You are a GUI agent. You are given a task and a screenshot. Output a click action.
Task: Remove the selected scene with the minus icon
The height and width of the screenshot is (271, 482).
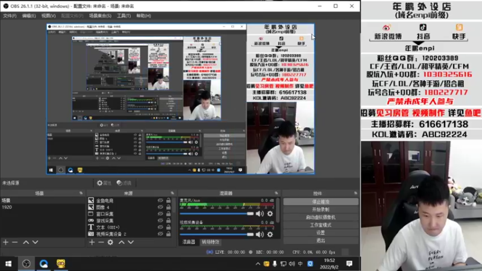pyautogui.click(x=14, y=242)
